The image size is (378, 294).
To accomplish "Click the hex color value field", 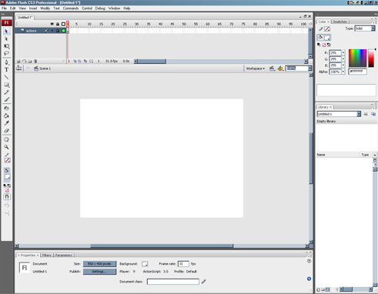I will [357, 72].
